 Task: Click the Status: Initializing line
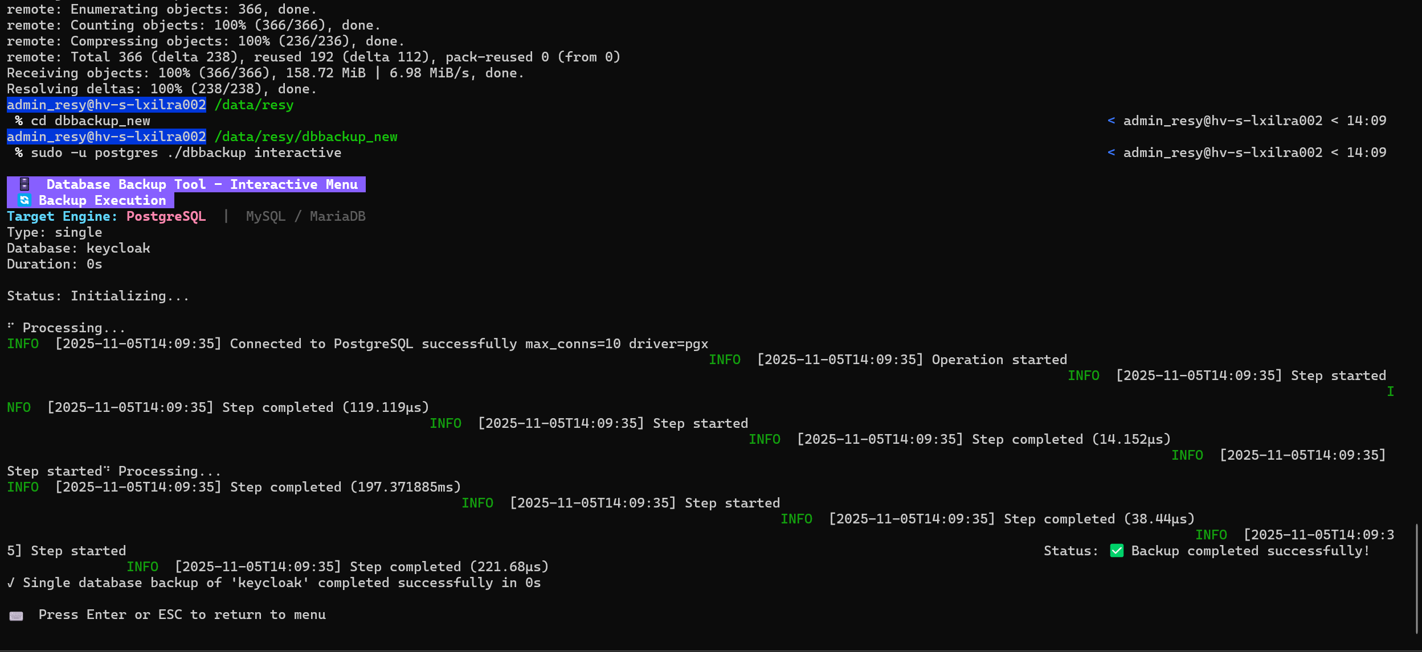click(x=98, y=296)
